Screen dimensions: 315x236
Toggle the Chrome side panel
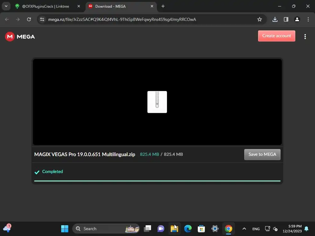tap(286, 19)
